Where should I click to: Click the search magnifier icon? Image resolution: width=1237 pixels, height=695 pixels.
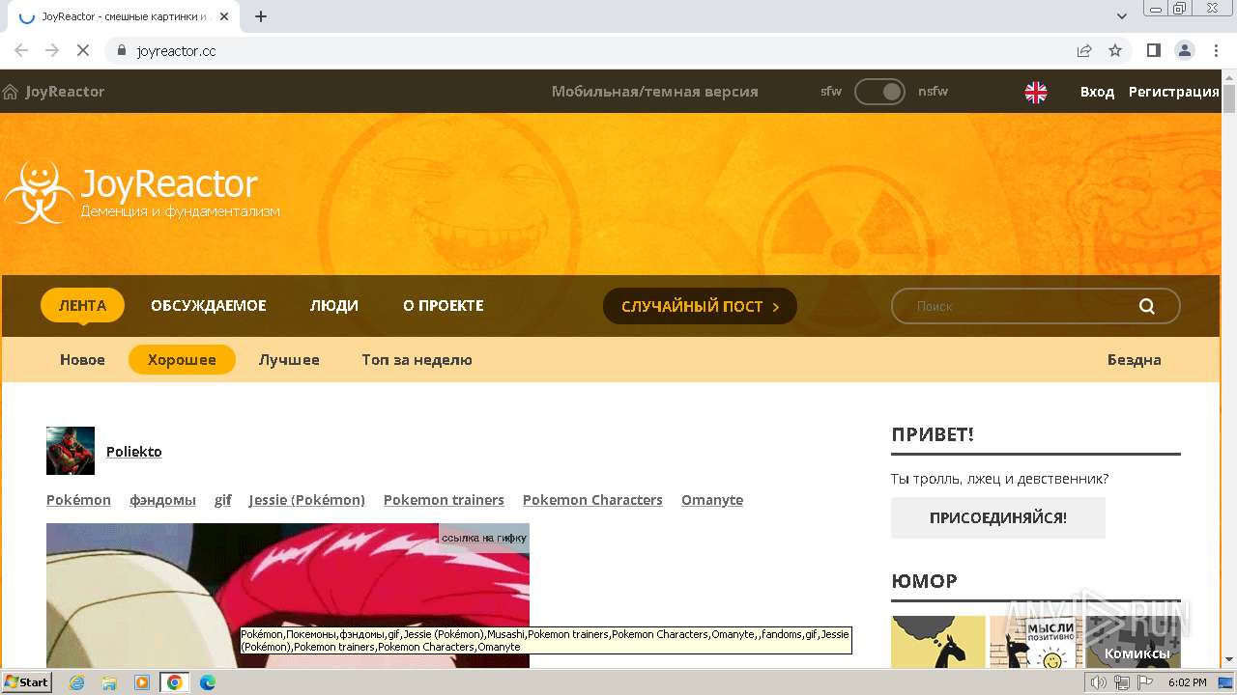(x=1147, y=306)
